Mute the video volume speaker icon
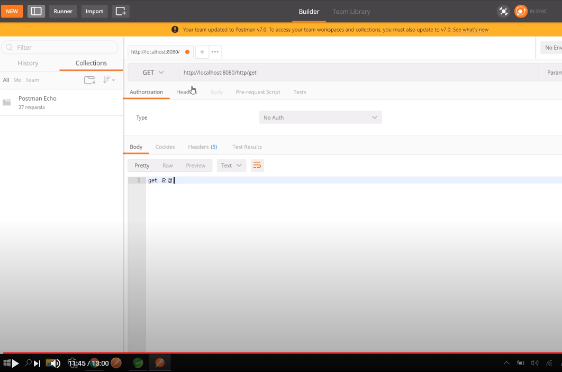The height and width of the screenshot is (372, 562). click(x=55, y=364)
